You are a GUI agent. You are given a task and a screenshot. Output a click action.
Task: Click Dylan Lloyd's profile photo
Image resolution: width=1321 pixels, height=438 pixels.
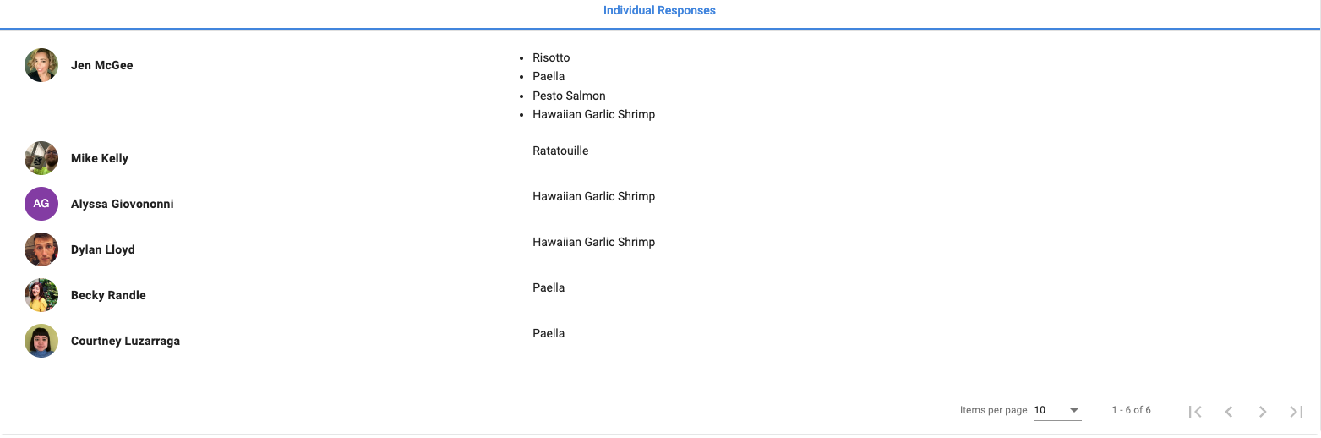click(41, 249)
